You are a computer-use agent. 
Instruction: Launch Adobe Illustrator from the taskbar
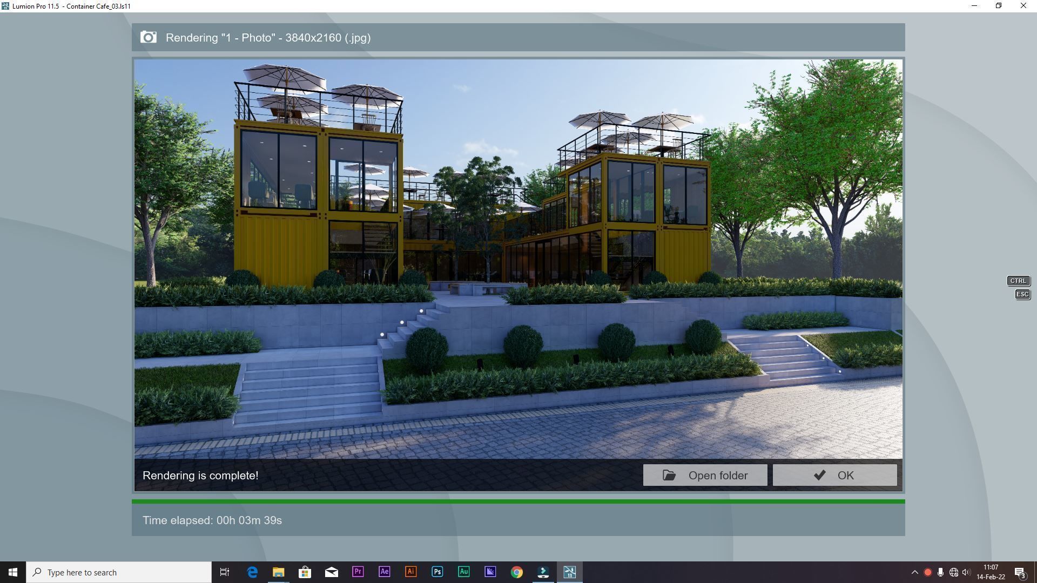point(411,572)
